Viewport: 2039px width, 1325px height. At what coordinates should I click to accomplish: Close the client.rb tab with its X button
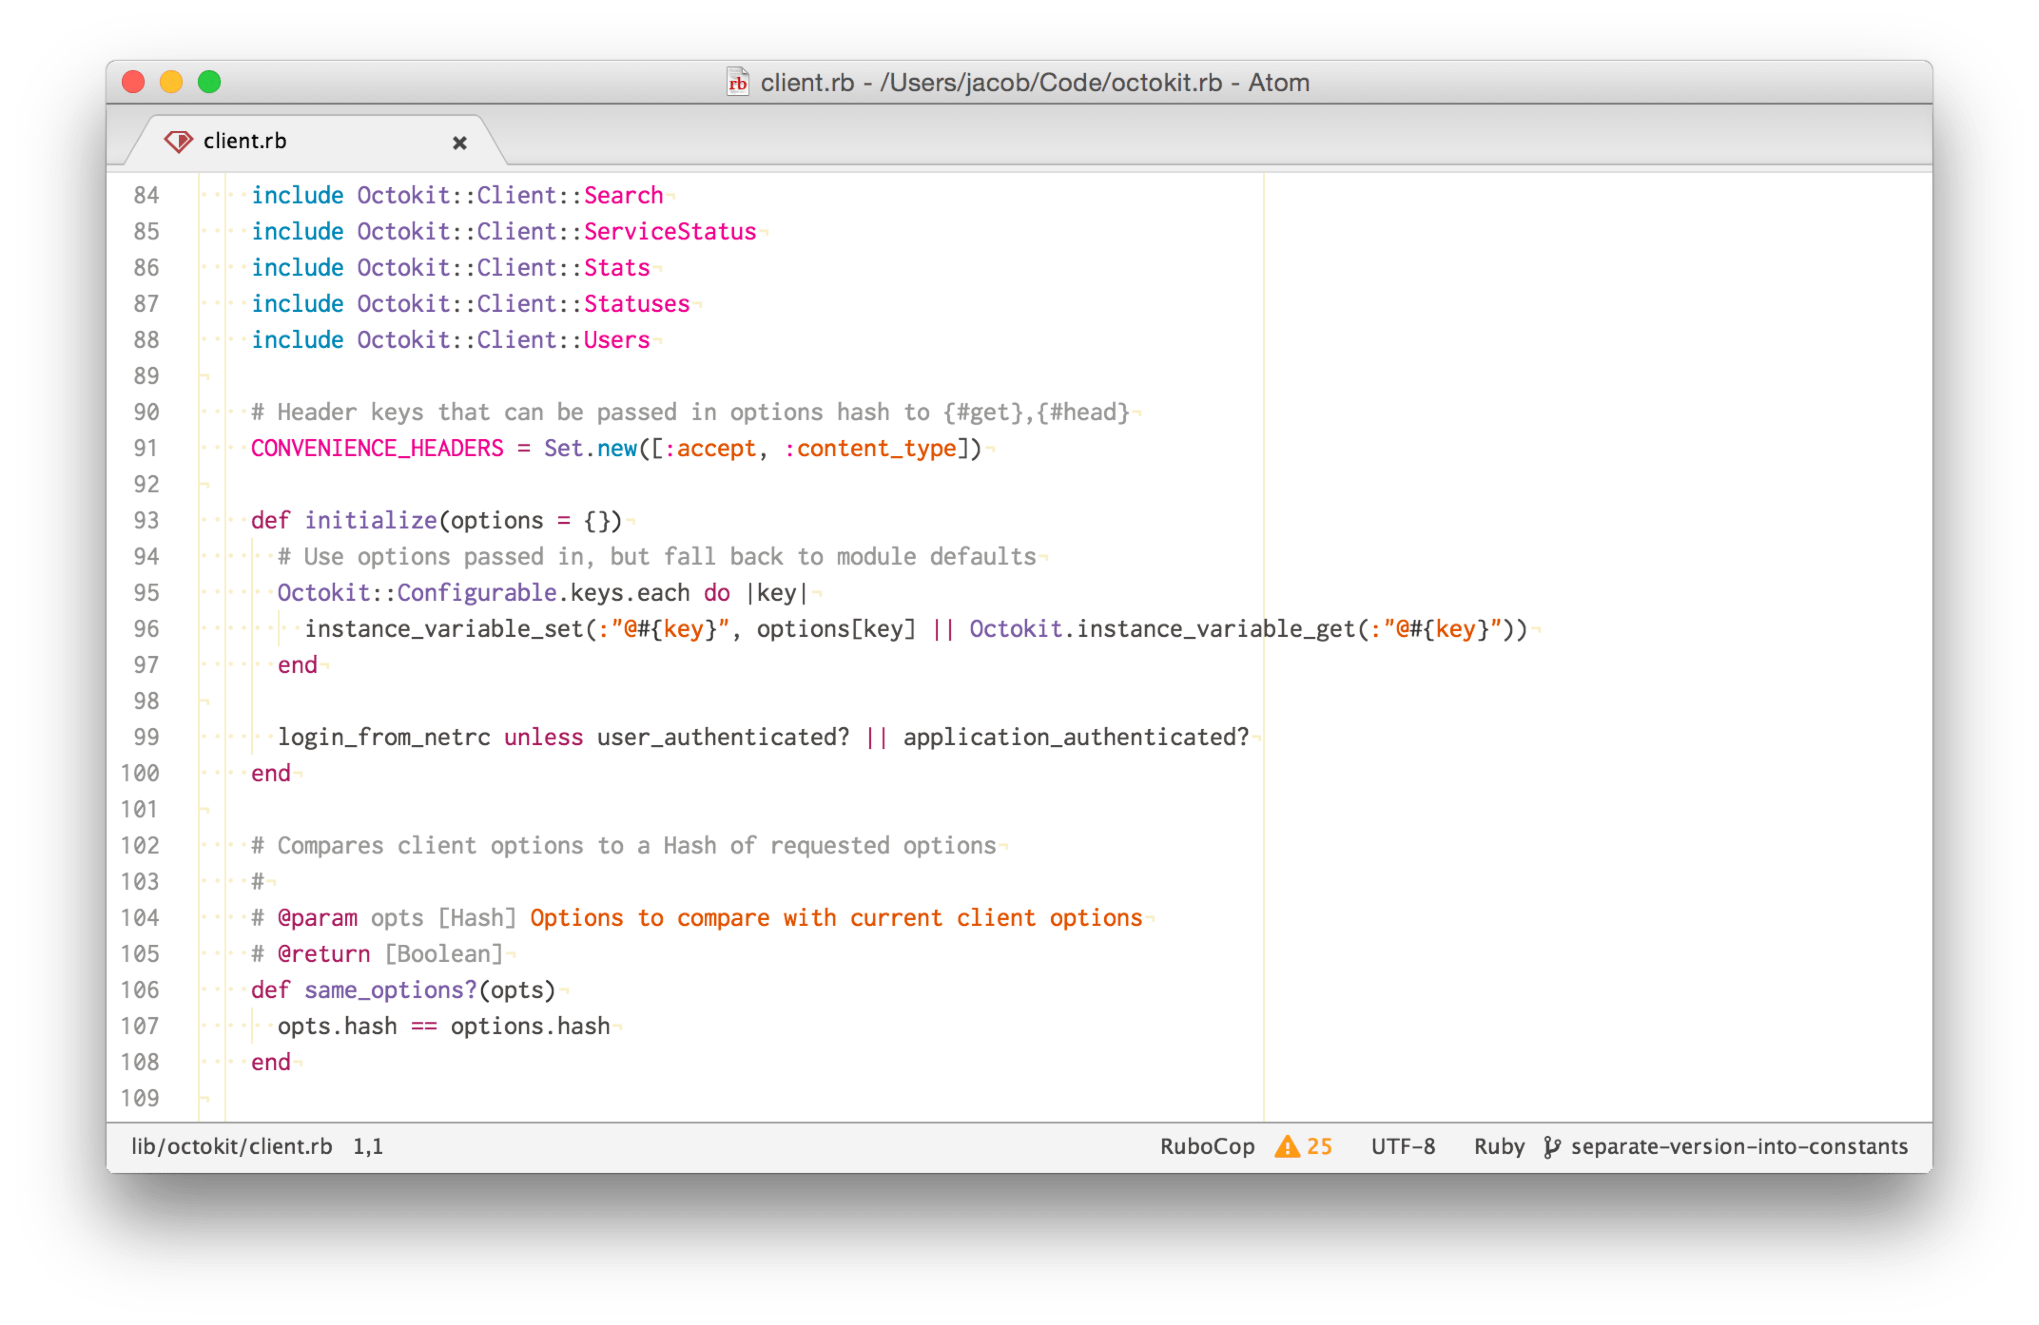pos(460,142)
